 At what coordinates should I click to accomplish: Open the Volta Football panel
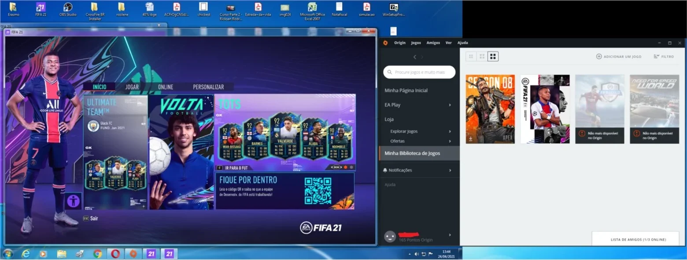(x=181, y=152)
